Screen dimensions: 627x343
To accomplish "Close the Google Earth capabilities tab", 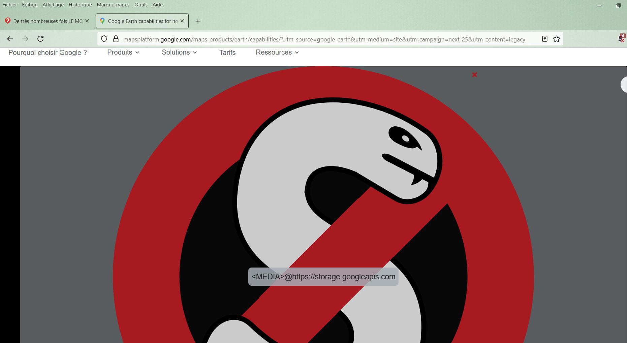I will [182, 21].
